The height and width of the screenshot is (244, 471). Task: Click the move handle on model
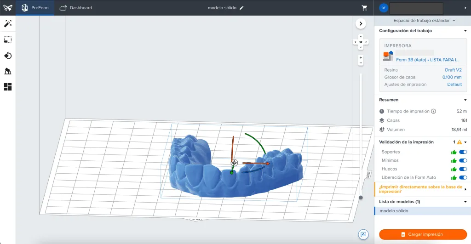tap(234, 163)
